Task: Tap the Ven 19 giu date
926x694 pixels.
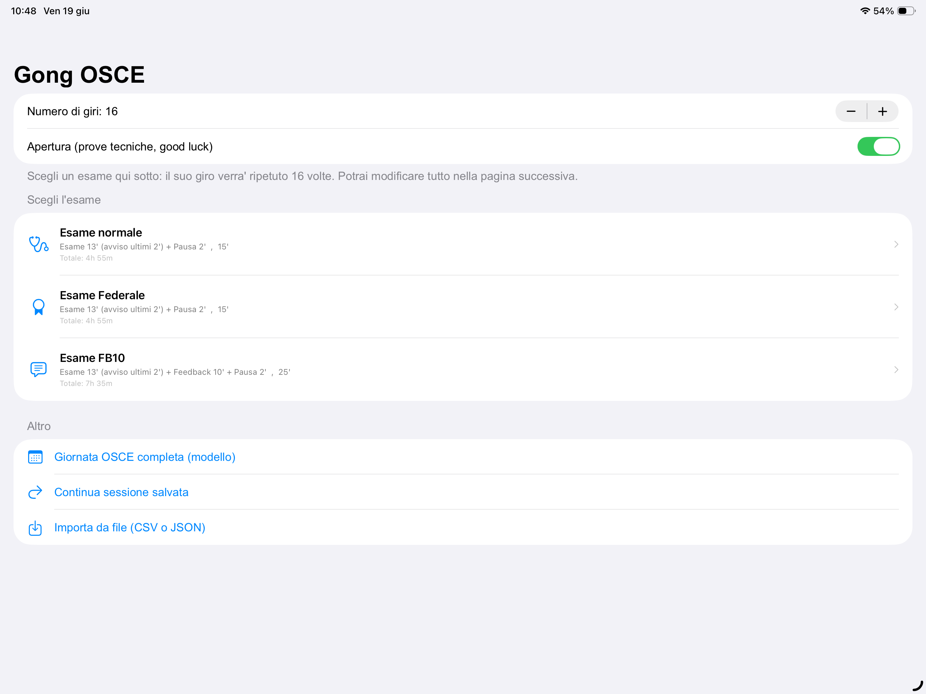Action: coord(66,11)
